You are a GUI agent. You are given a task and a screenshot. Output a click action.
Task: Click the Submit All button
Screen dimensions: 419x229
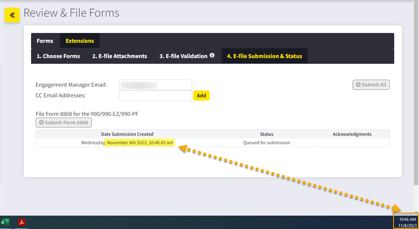(371, 85)
